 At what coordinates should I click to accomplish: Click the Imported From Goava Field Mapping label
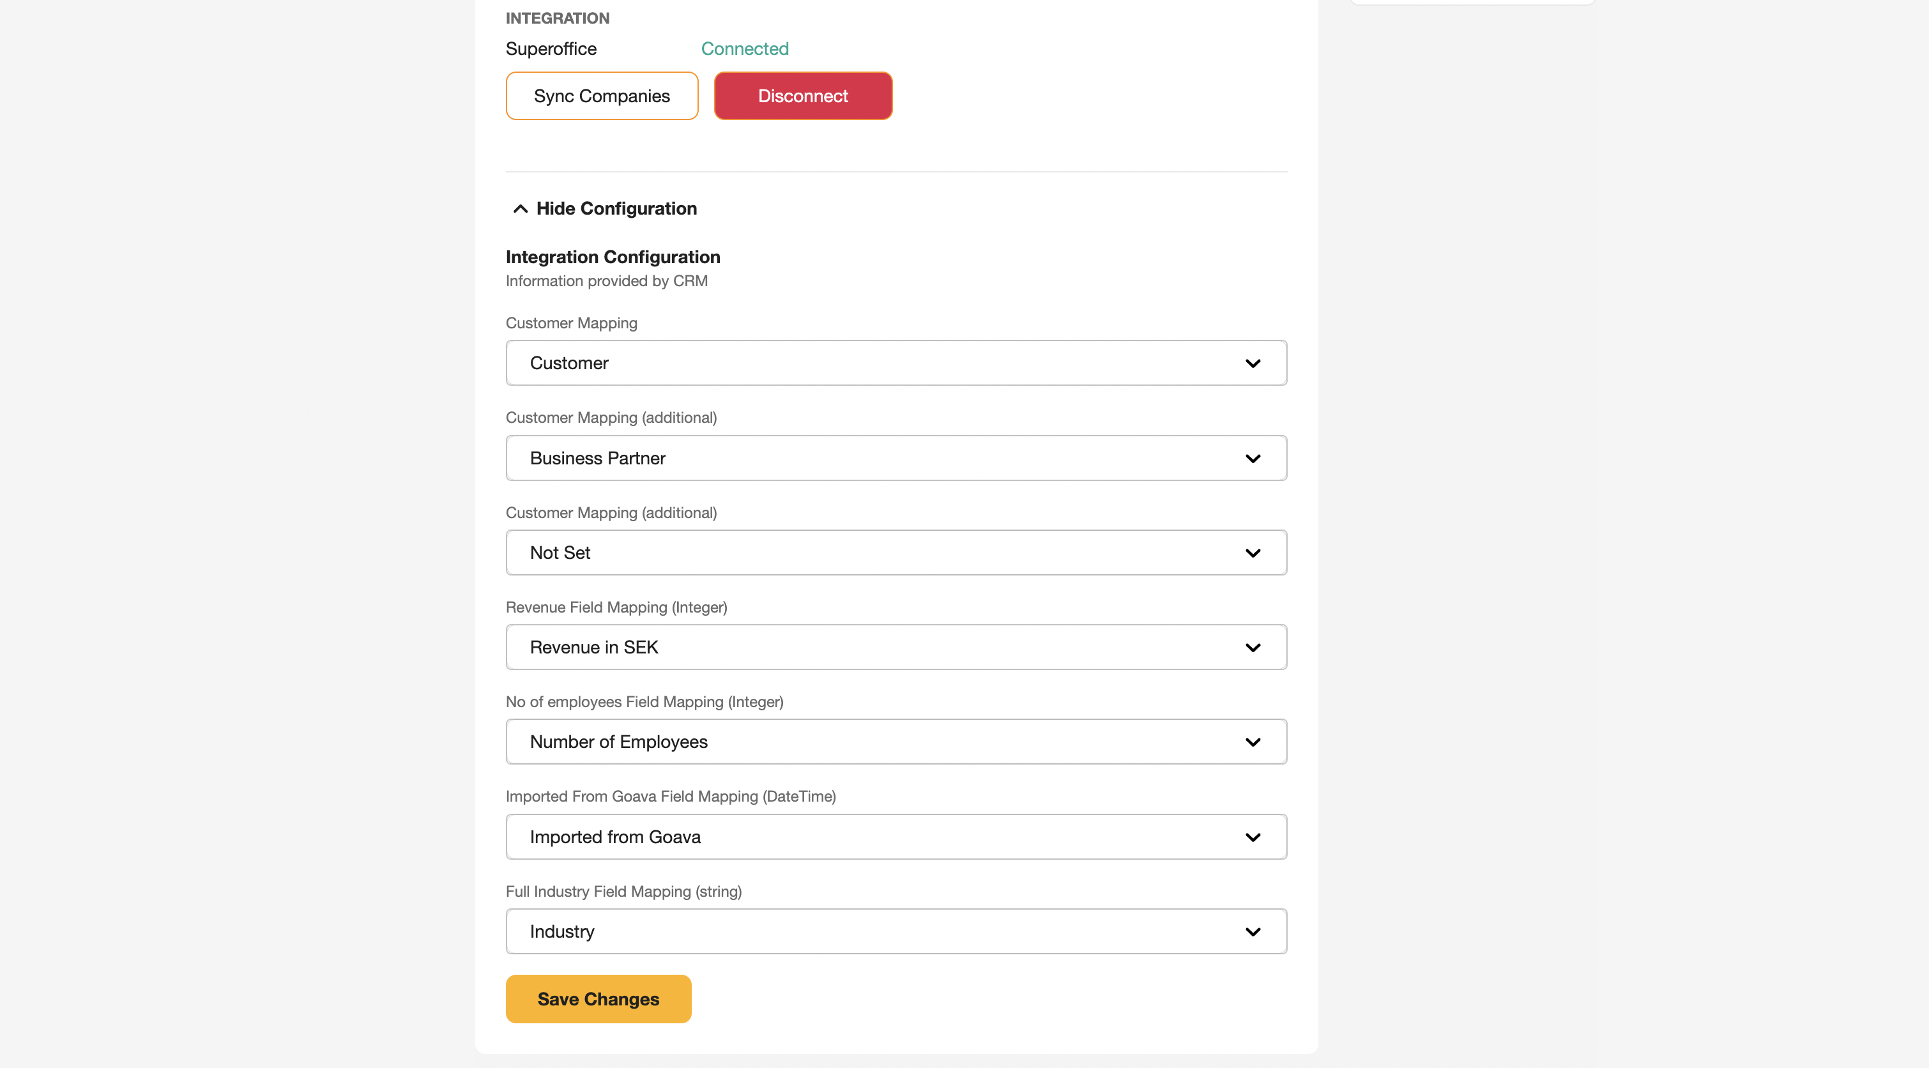(x=671, y=796)
